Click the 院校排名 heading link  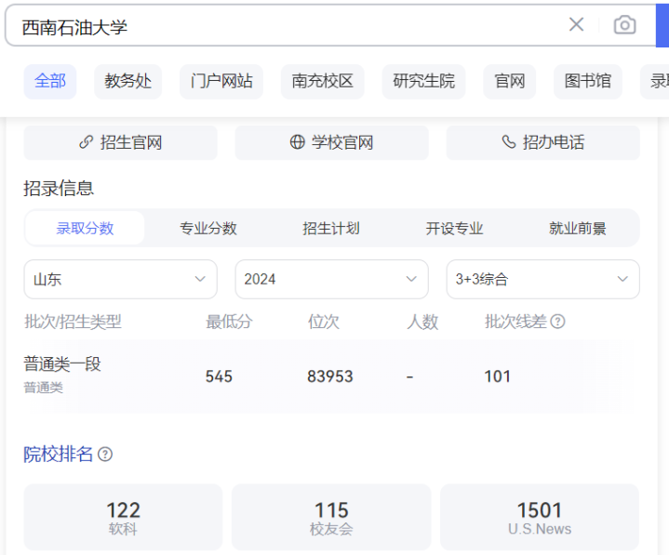[58, 455]
